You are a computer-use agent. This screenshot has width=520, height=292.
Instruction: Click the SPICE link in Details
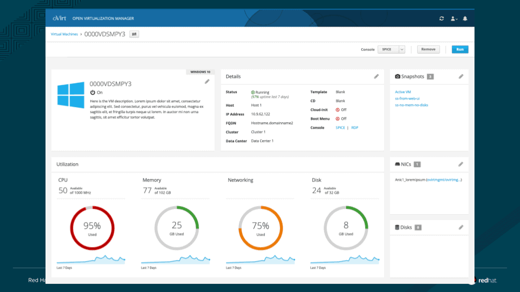point(340,128)
